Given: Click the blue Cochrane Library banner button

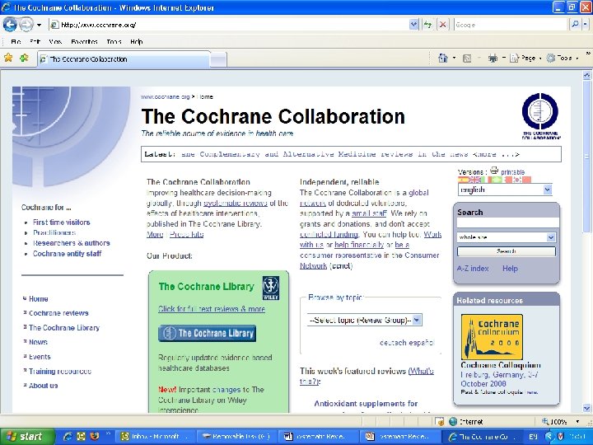Looking at the screenshot, I should [x=207, y=333].
